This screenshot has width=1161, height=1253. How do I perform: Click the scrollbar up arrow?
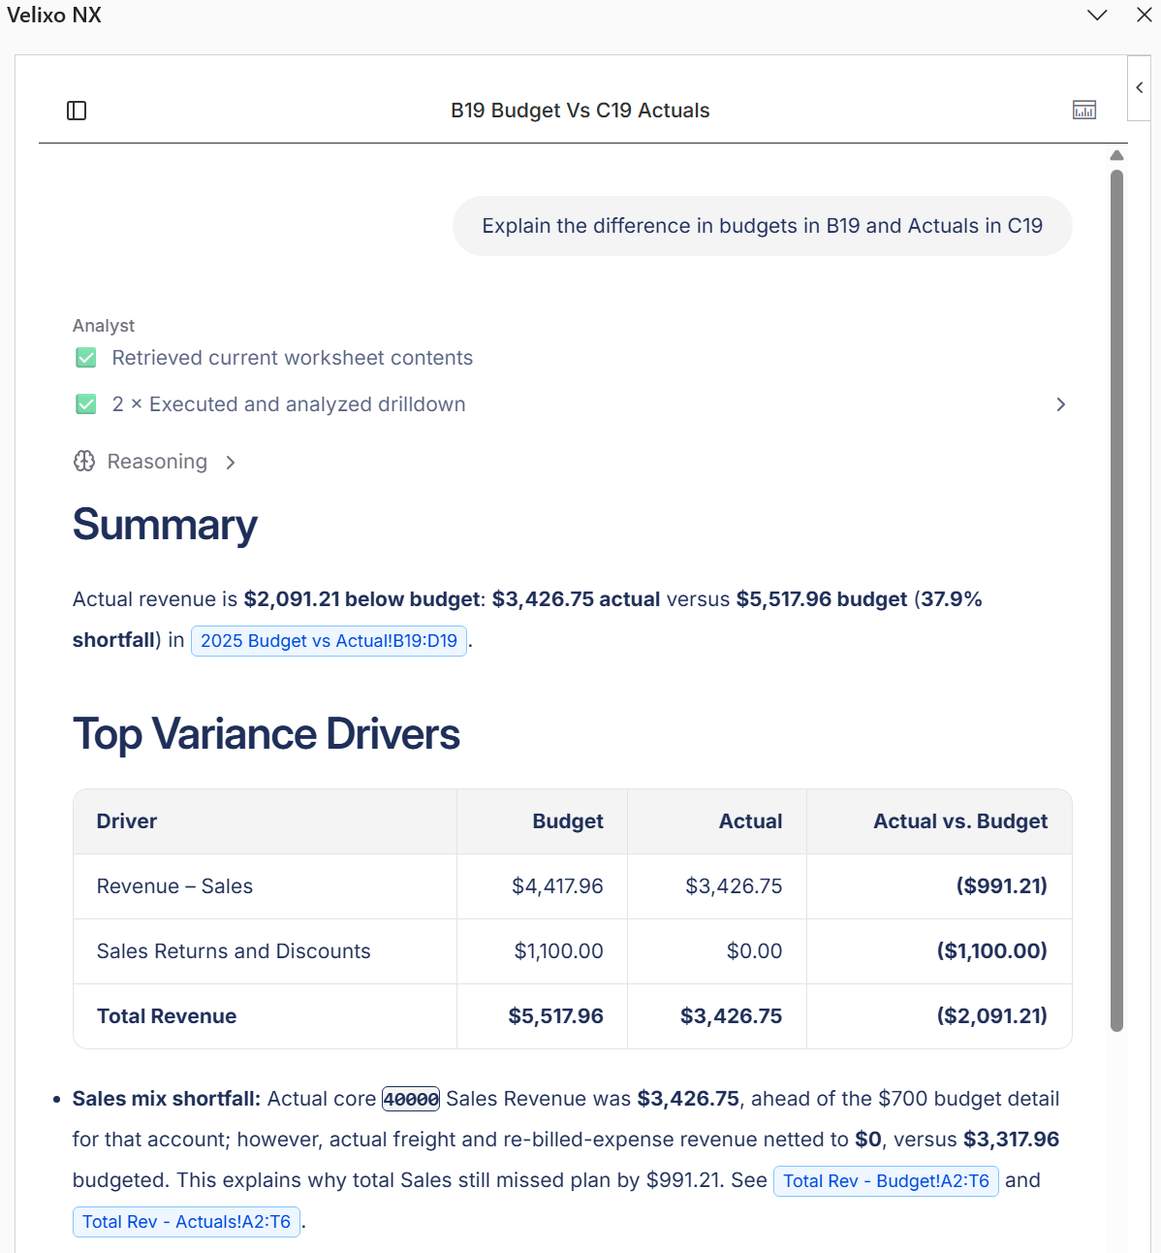click(x=1116, y=155)
